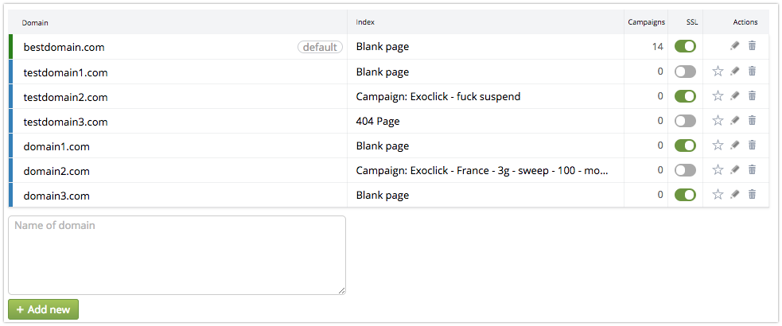Screen dimensions: 782x326
Task: Switch off SSL for domain3.com
Action: pos(685,195)
